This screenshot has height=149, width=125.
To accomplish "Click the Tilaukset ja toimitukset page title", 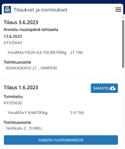I will coord(40,10).
